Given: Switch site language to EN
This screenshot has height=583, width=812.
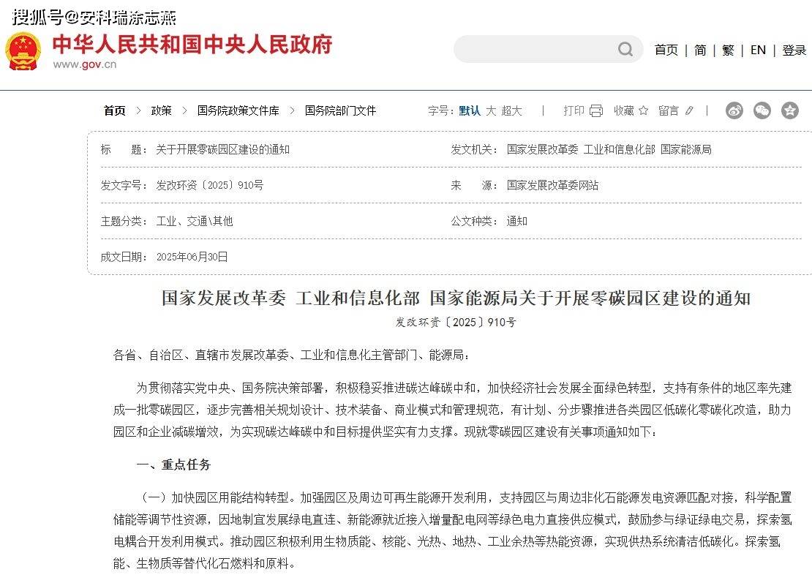Looking at the screenshot, I should pyautogui.click(x=758, y=50).
